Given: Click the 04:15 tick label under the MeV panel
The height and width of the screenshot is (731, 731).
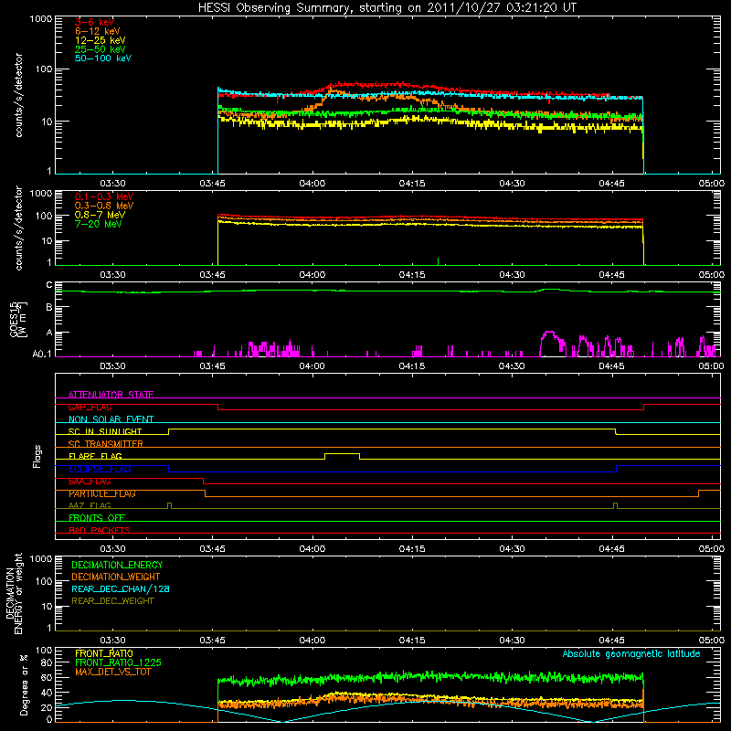Looking at the screenshot, I should 412,275.
